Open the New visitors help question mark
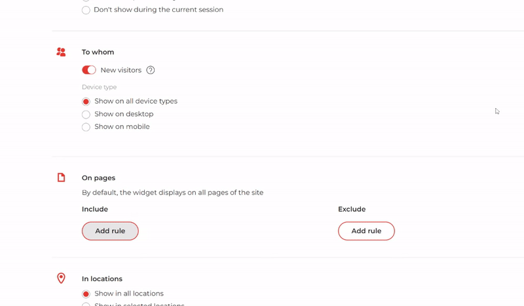Image resolution: width=524 pixels, height=306 pixels. point(151,70)
